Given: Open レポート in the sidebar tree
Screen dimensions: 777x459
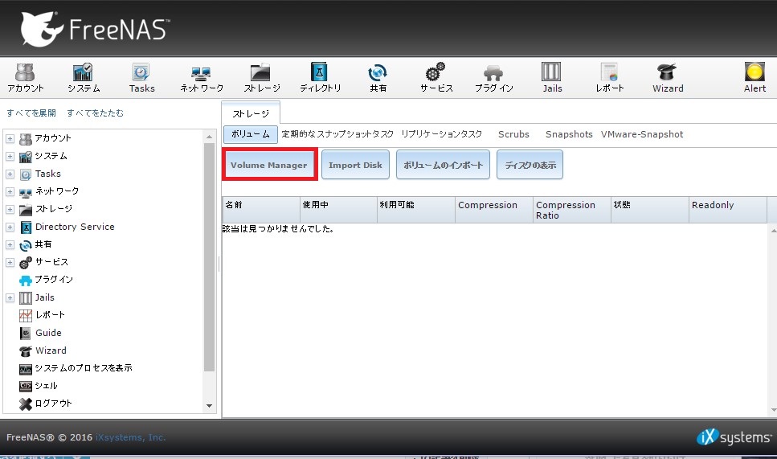Looking at the screenshot, I should (50, 315).
